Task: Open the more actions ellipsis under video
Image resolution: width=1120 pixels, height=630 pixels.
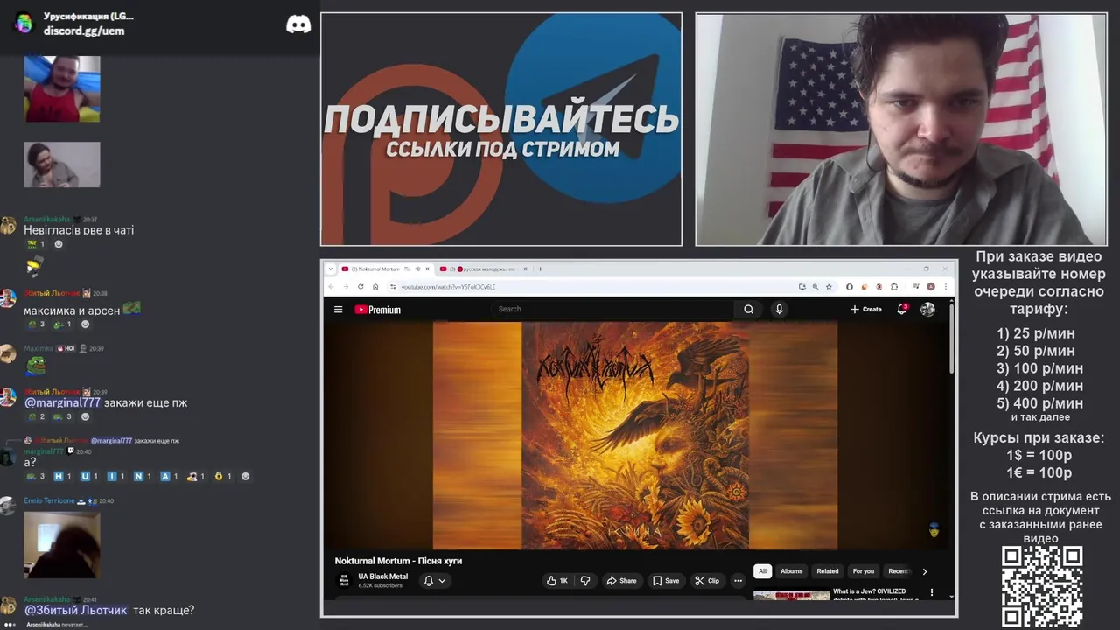Action: click(738, 580)
